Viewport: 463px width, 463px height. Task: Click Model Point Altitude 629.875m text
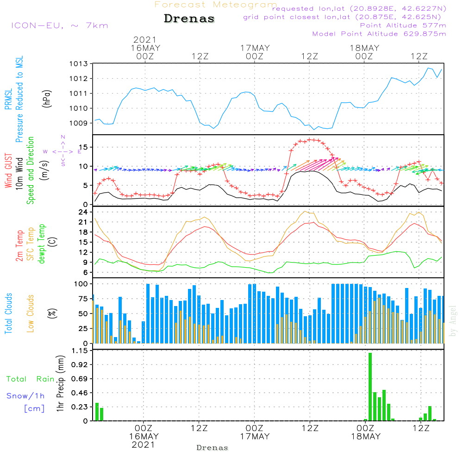tap(379, 34)
